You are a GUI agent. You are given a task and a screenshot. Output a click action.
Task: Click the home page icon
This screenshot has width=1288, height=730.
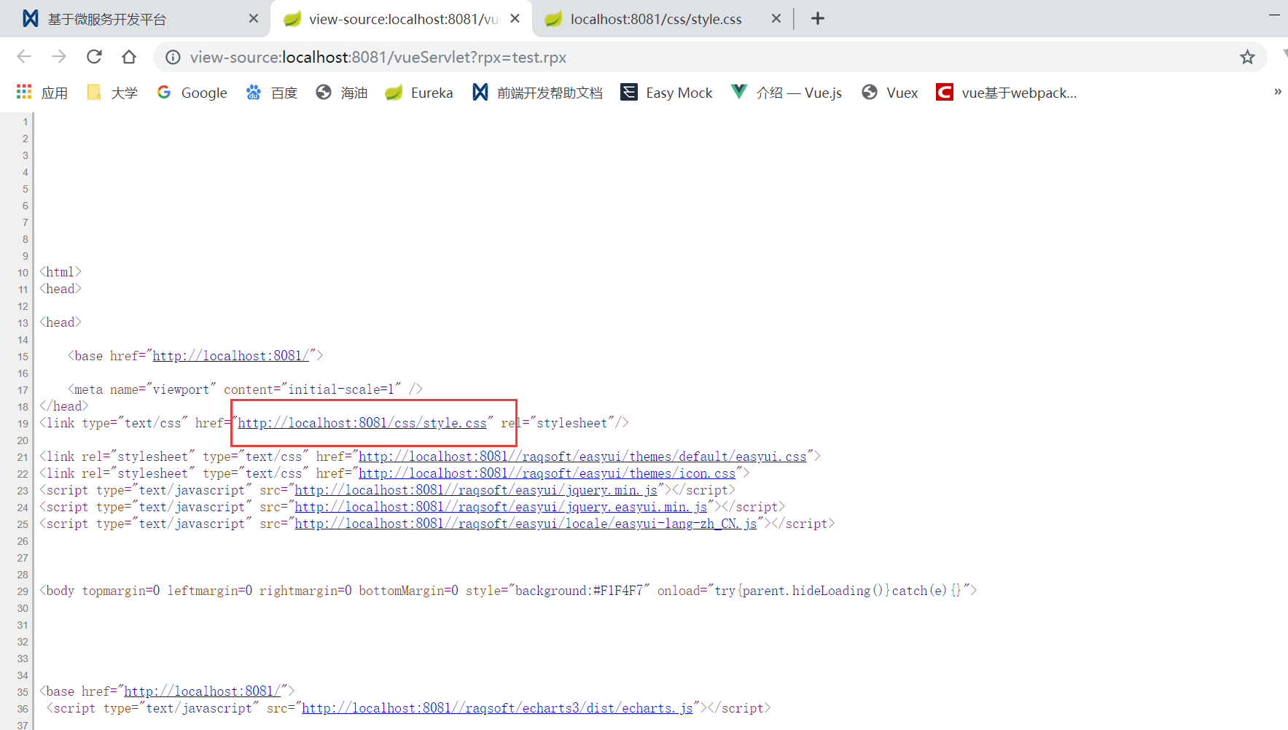click(x=129, y=57)
